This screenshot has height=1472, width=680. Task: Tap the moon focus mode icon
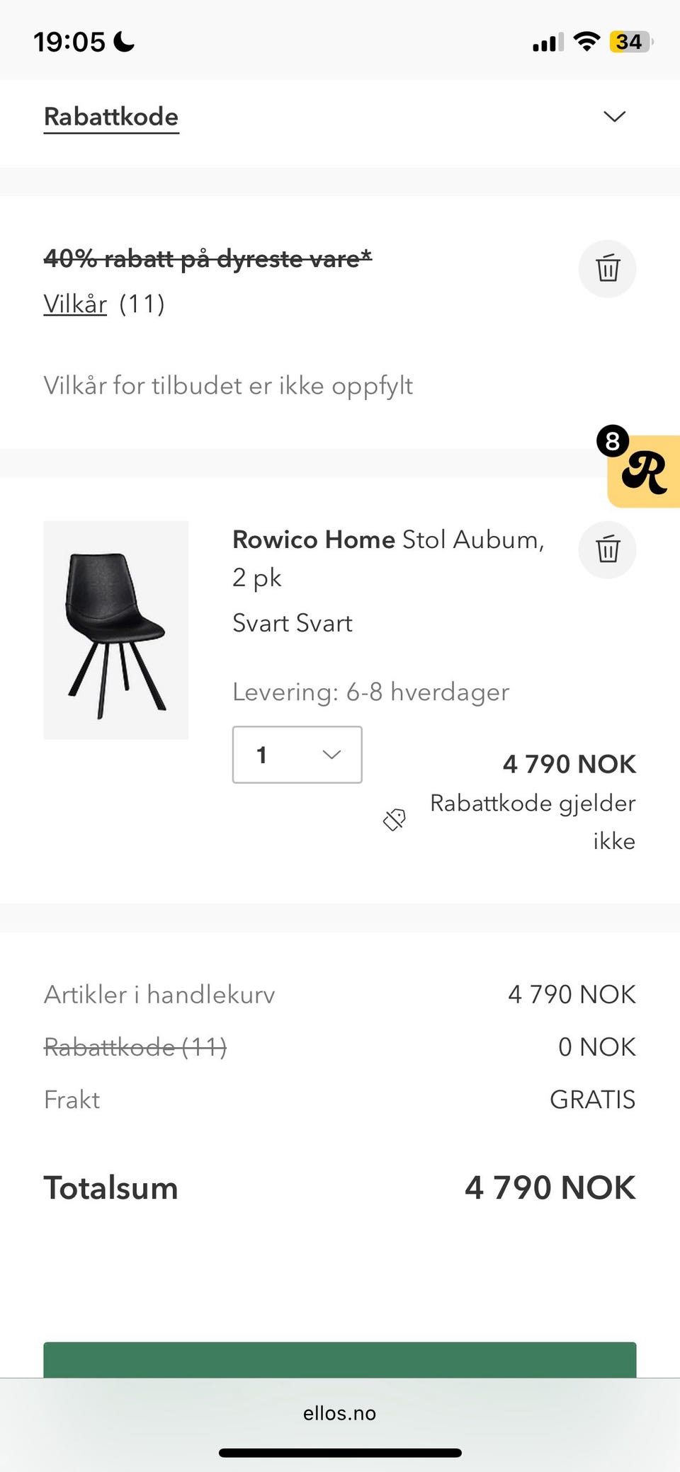click(x=124, y=42)
